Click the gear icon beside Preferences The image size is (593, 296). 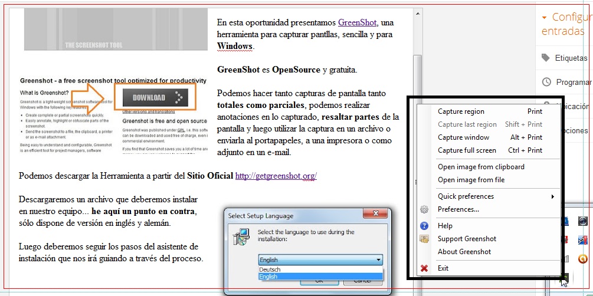click(424, 209)
